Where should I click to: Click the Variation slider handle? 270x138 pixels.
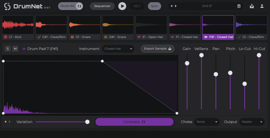(88, 122)
